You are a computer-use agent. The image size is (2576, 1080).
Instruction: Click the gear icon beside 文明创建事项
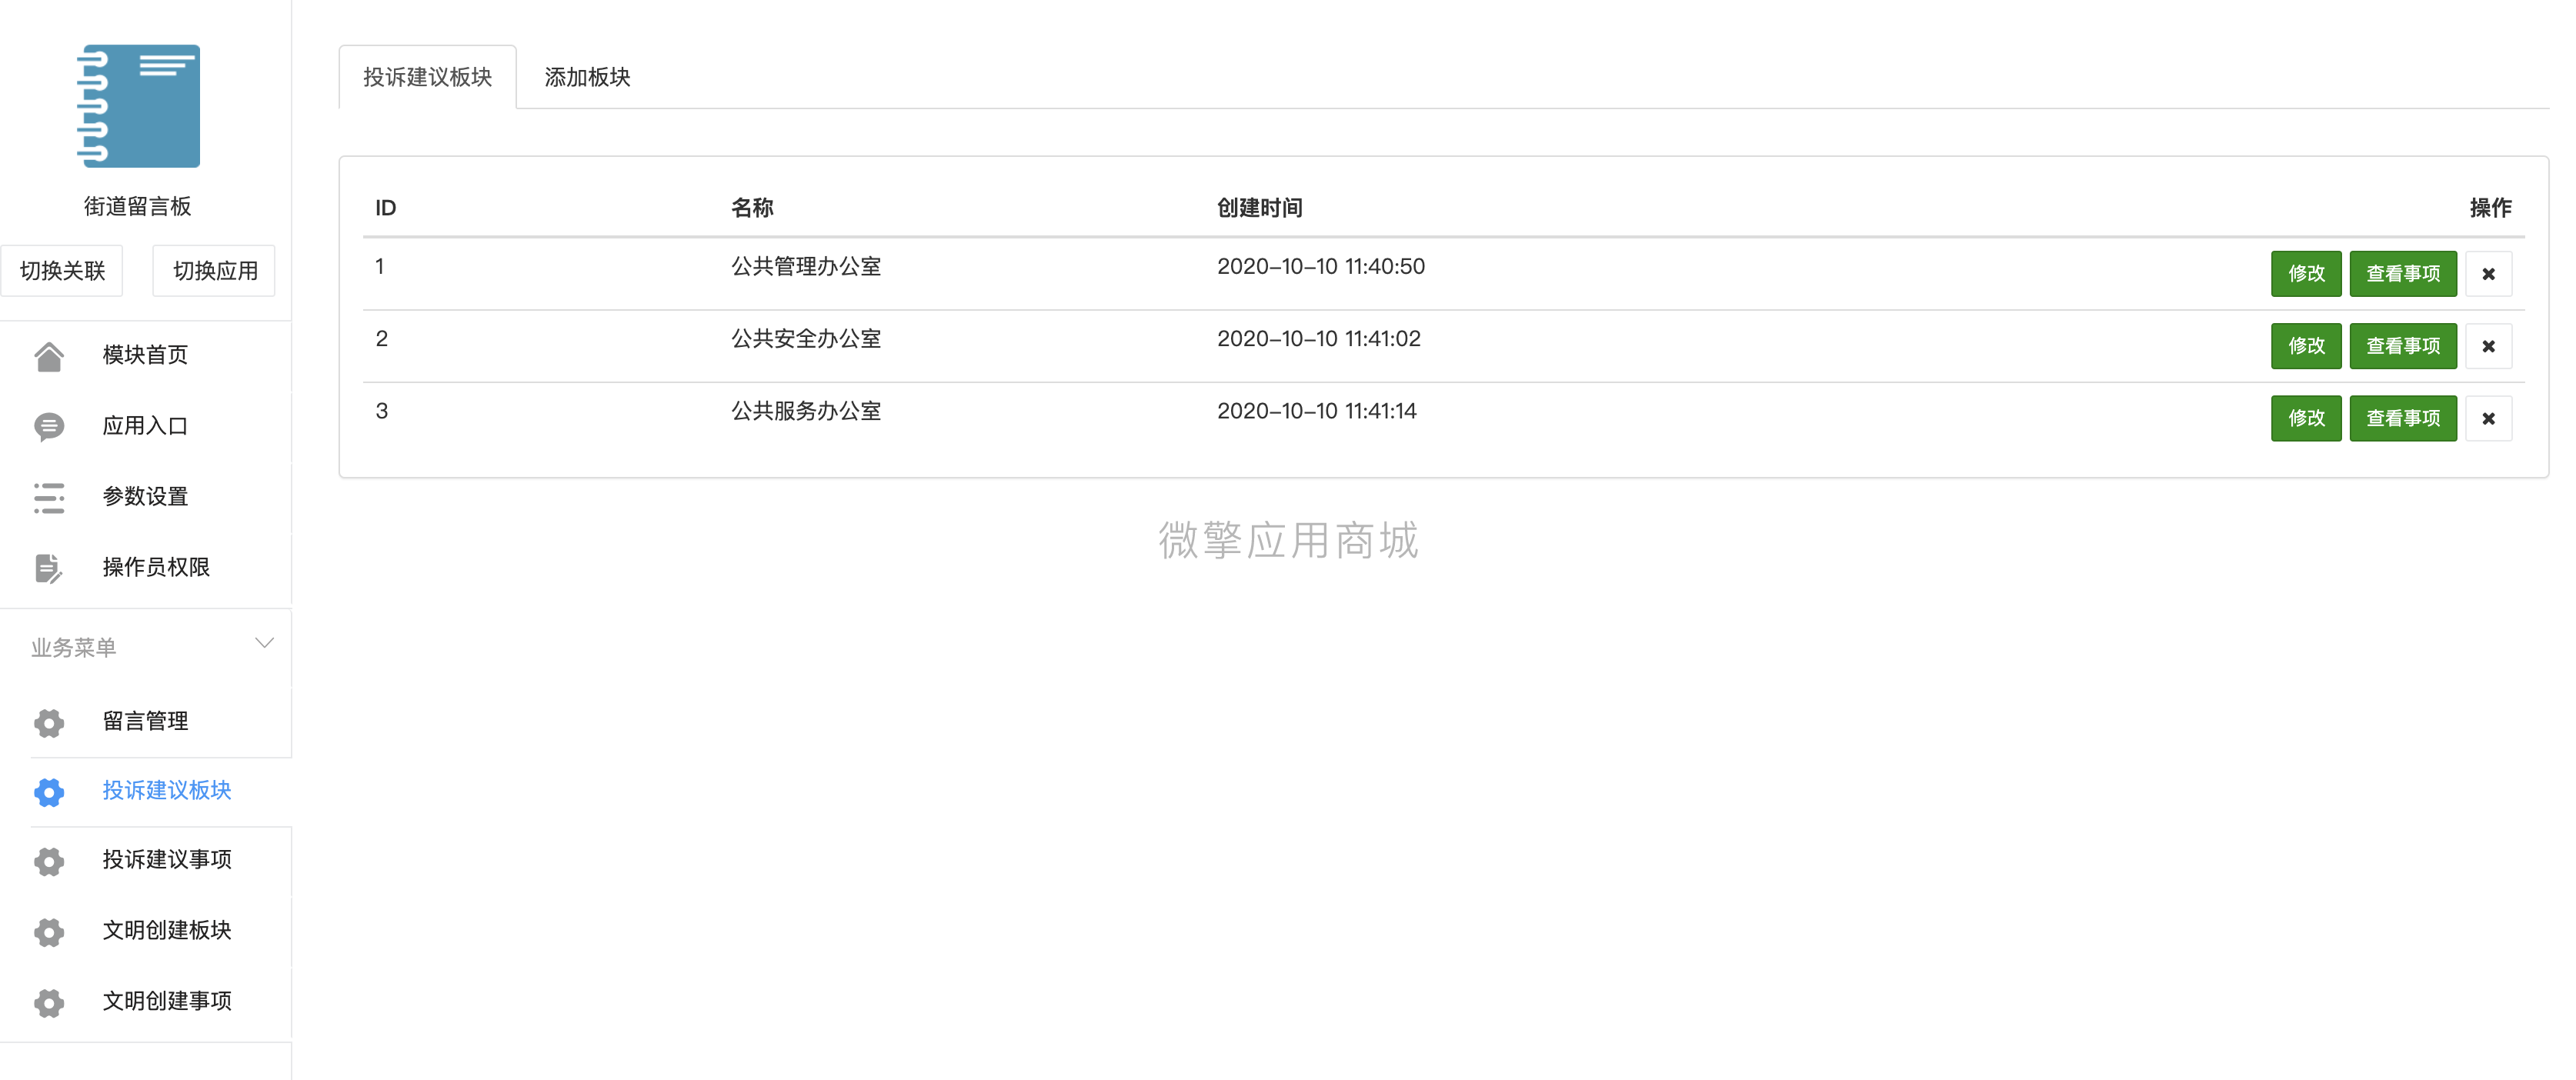pyautogui.click(x=49, y=1002)
